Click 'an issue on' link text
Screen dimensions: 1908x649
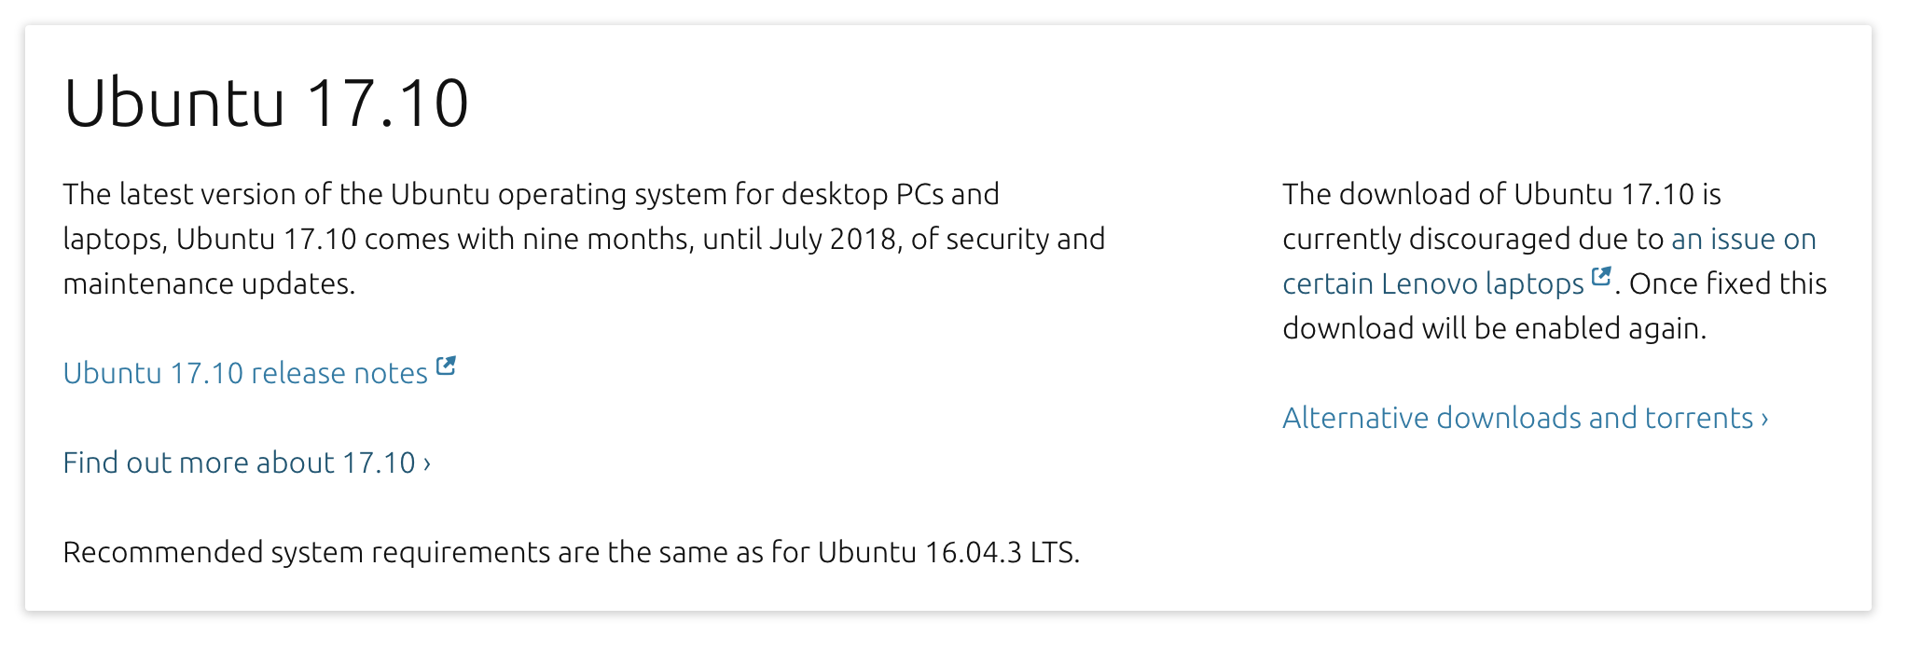1743,239
